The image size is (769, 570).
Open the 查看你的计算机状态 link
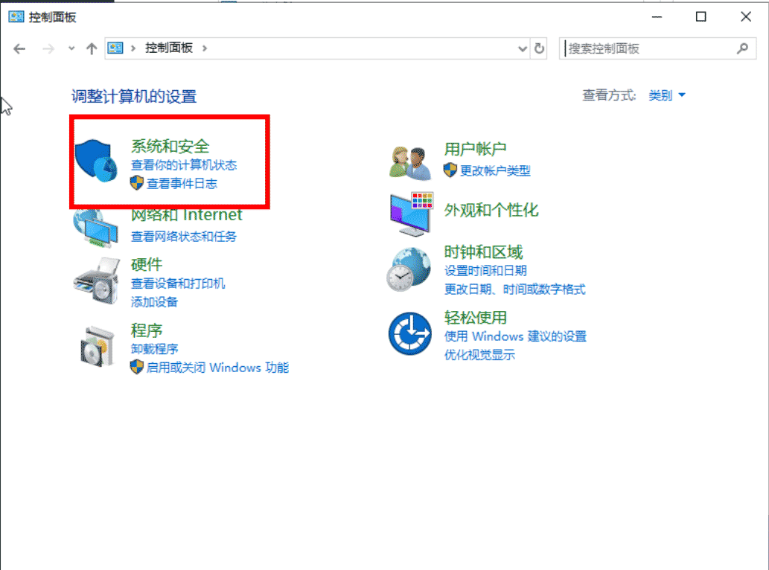(185, 166)
